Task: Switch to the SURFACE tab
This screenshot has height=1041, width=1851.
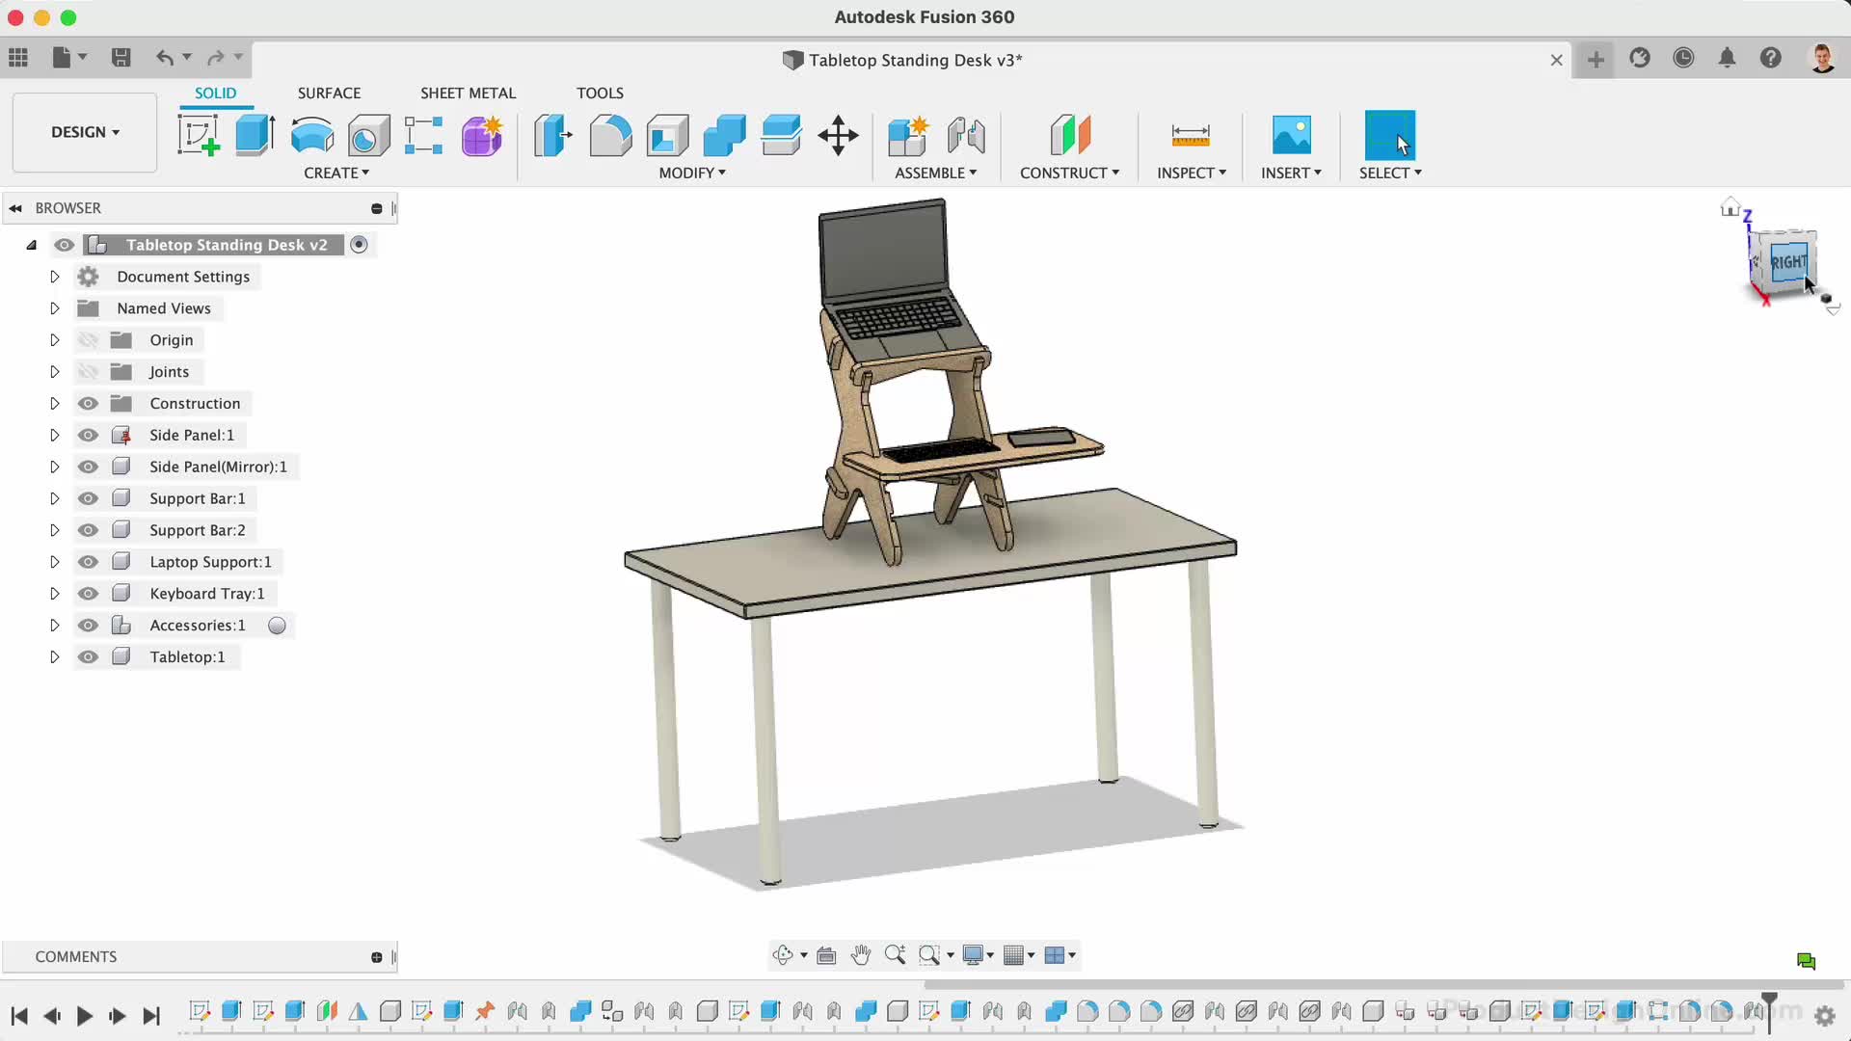Action: 329,93
